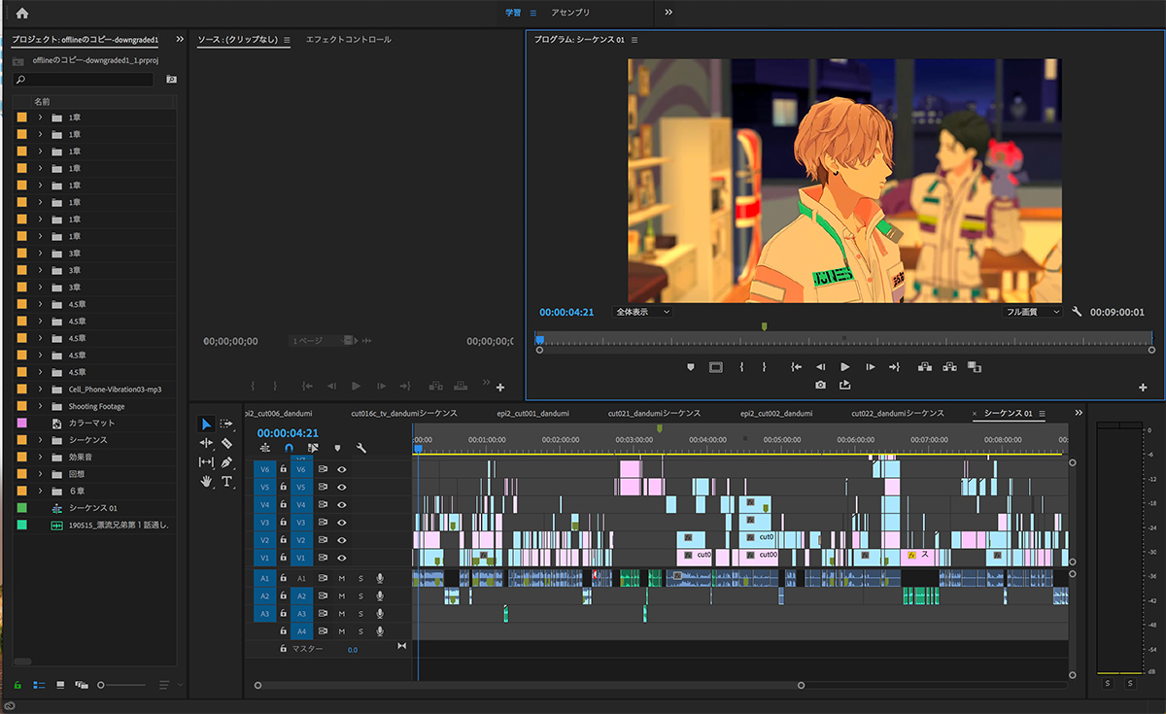Expand the ６章 bin
This screenshot has width=1166, height=714.
click(x=41, y=491)
